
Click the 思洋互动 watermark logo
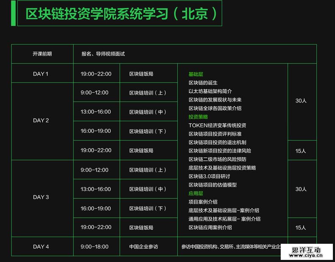click(x=306, y=252)
